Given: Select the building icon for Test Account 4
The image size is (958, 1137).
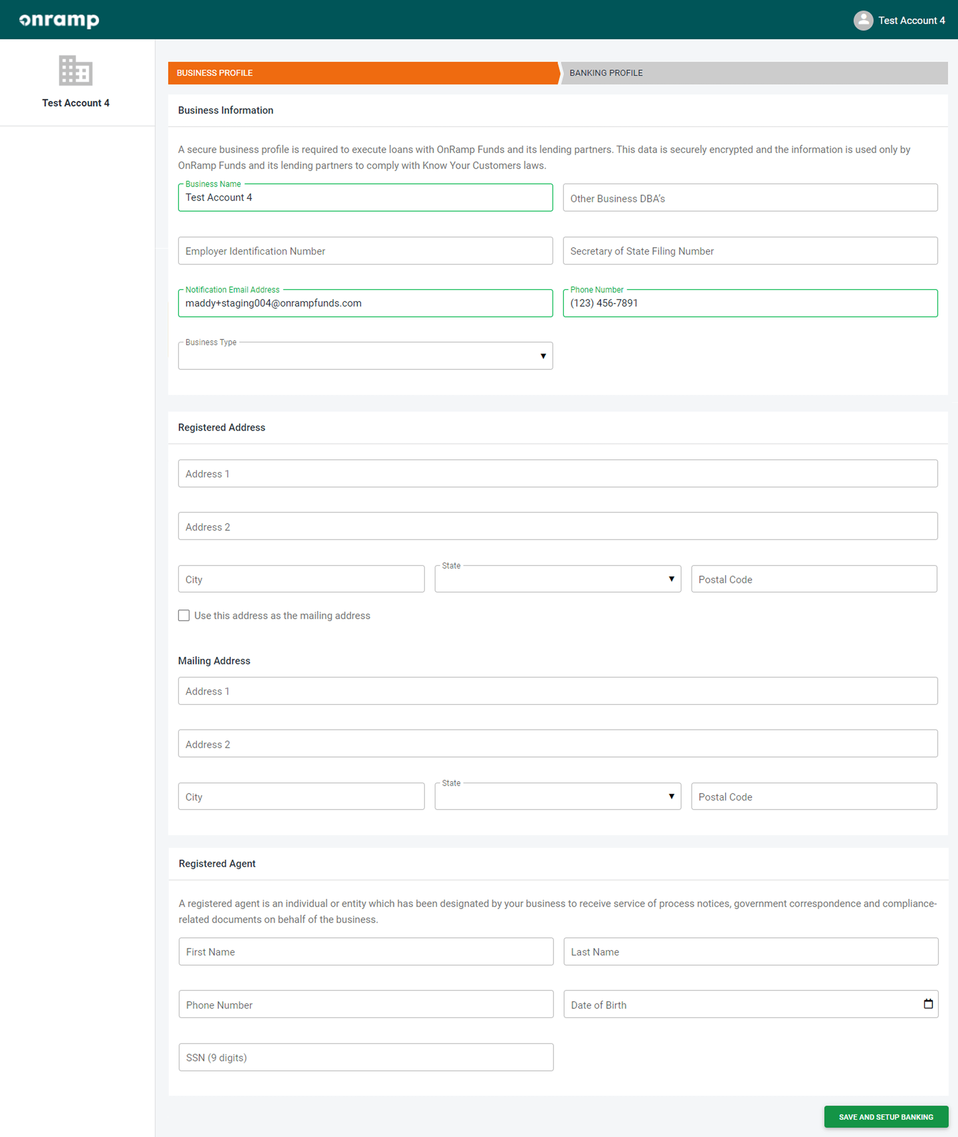Looking at the screenshot, I should tap(75, 70).
